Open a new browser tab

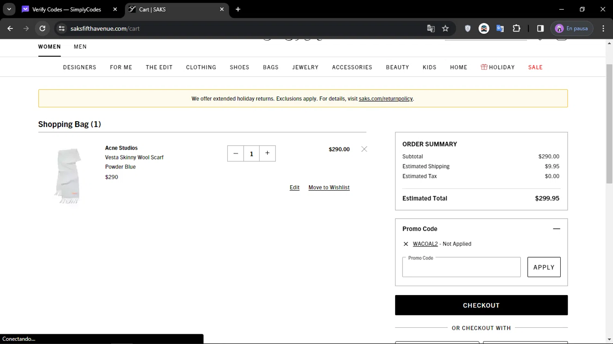point(238,9)
